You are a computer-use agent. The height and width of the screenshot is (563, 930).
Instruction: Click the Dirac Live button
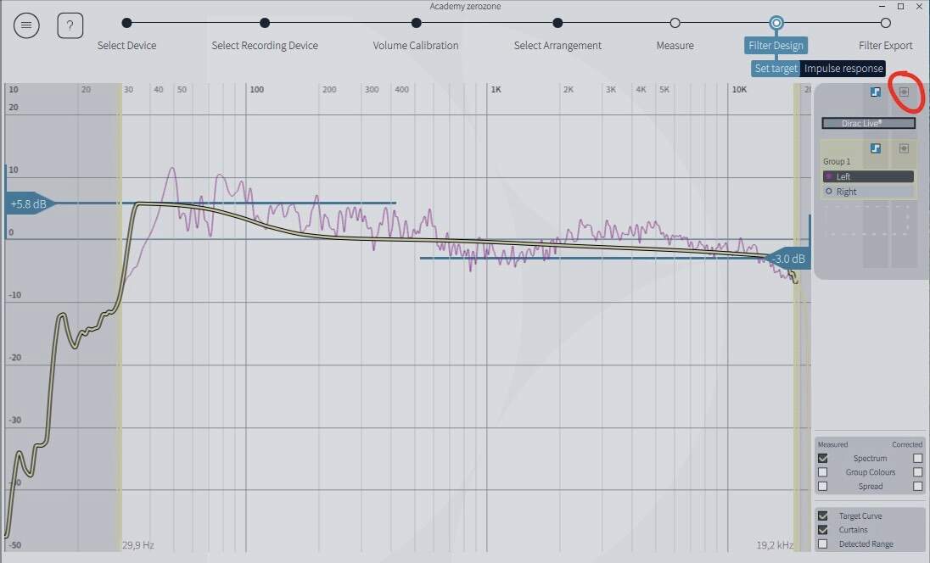pos(868,123)
